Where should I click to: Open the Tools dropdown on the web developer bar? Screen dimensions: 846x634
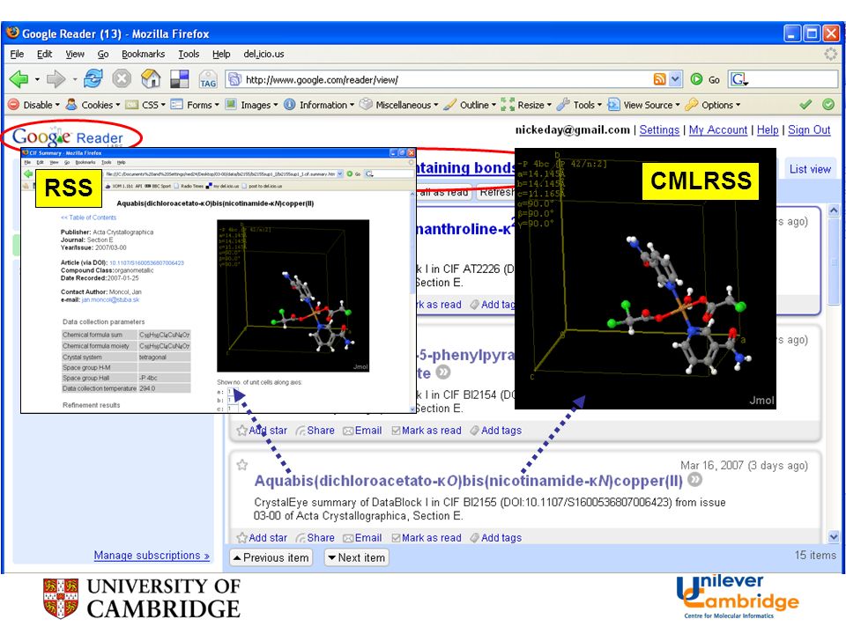tap(580, 105)
